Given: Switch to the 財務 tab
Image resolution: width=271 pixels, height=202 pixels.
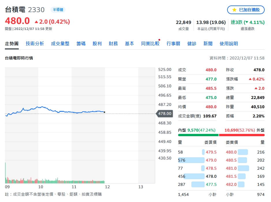Looking at the screenshot, I should click(x=113, y=44).
